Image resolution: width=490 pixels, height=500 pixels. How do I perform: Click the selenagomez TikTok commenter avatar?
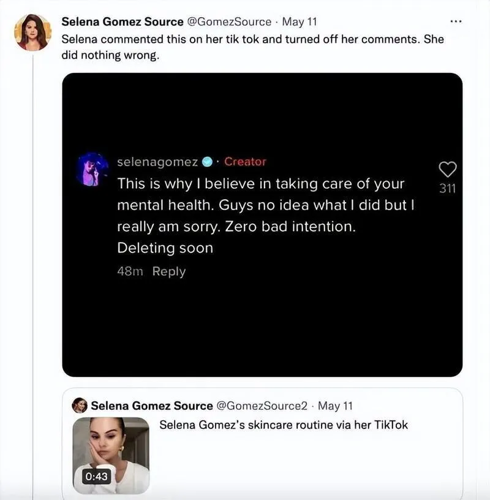coord(92,169)
